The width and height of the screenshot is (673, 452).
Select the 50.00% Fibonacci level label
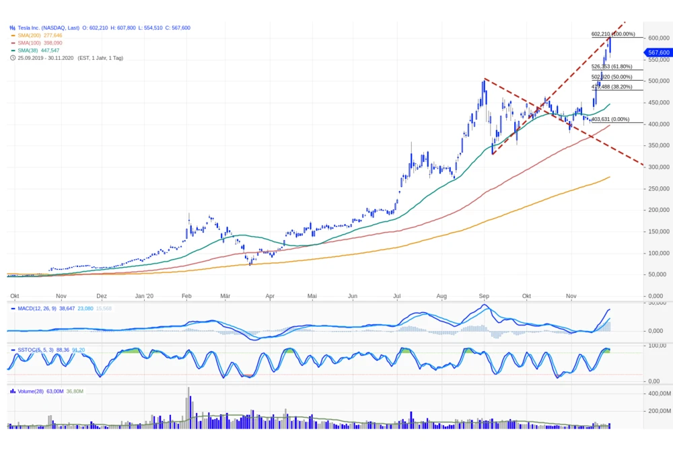pyautogui.click(x=612, y=77)
